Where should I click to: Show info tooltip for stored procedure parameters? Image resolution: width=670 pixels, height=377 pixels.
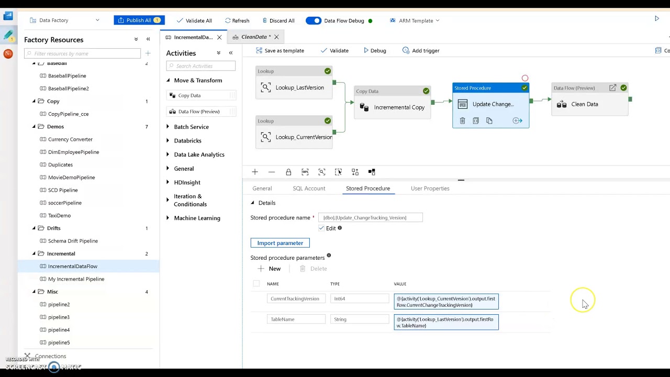(329, 256)
